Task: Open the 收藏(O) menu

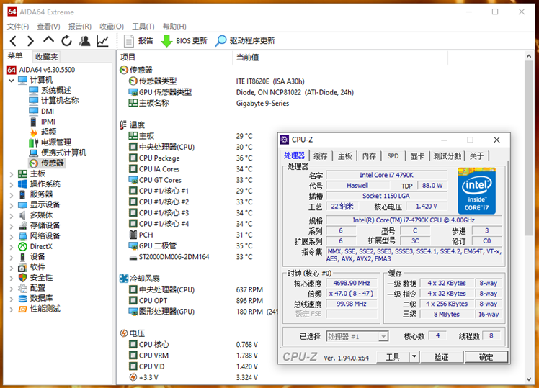Action: click(x=112, y=27)
